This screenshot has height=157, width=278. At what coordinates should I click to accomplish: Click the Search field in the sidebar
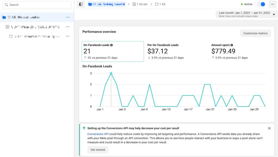(37, 5)
